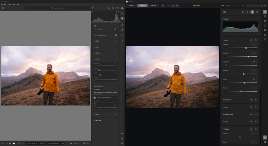Open the comments icon in Lightroom sidebar
This screenshot has width=268, height=146.
pos(122,134)
